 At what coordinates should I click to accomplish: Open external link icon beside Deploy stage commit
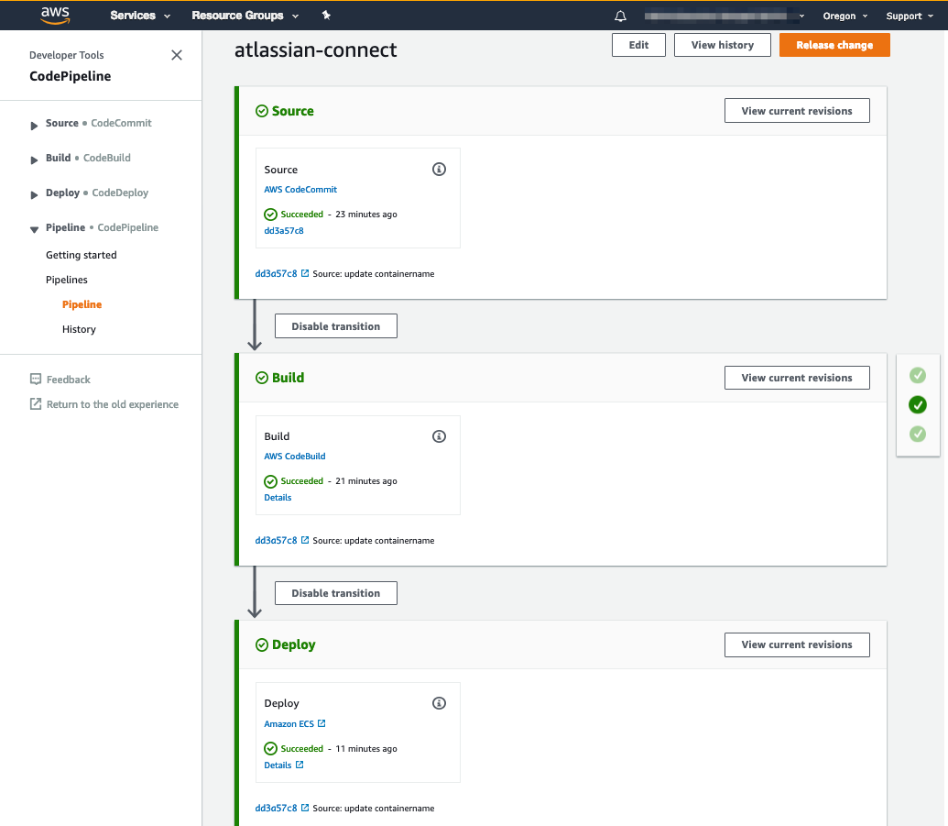pyautogui.click(x=305, y=808)
